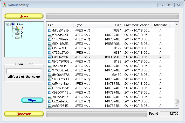Image resolution: width=185 pixels, height=123 pixels.
Task: Click the JPEG icon for 81ba685eda...
Action: point(50,88)
